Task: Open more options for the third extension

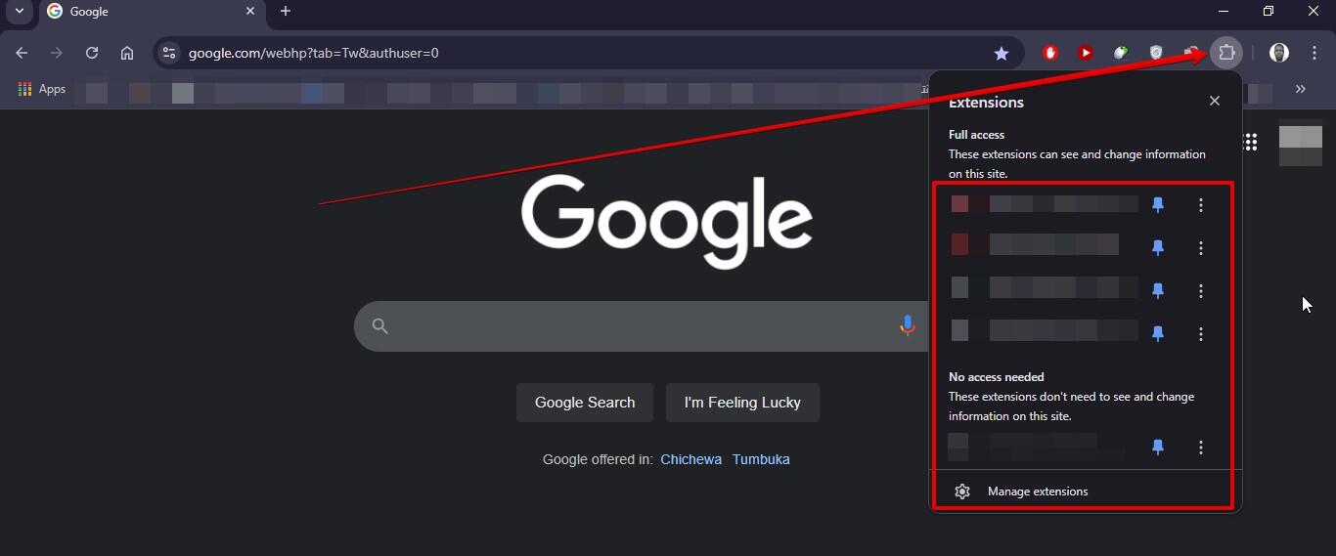Action: (1201, 291)
